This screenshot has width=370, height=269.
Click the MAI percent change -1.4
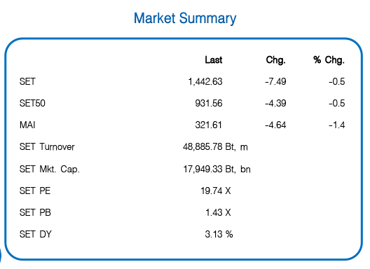337,125
